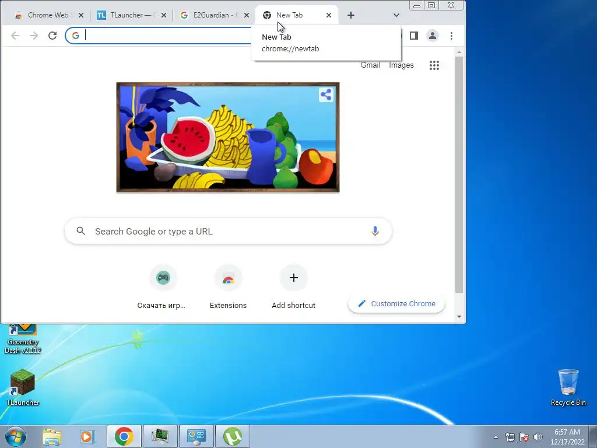The width and height of the screenshot is (597, 448).
Task: Click the Chrome taskbar button
Action: [x=124, y=436]
